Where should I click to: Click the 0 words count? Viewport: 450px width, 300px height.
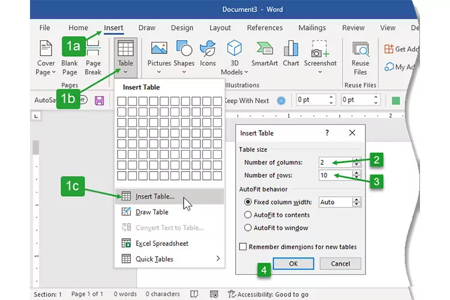[125, 294]
